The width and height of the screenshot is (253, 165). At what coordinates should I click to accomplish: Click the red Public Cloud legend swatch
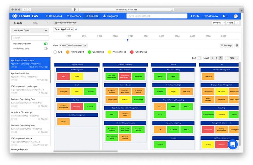132,52
